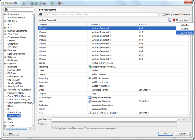
Task: Toggle Hide Unmapped Commands checkbox
Action: [164, 15]
